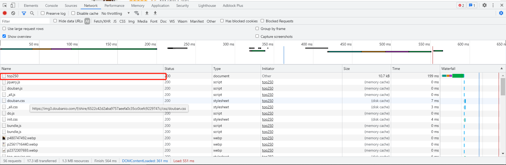Show the 1 issue badge
The width and height of the screenshot is (506, 165).
click(472, 5)
